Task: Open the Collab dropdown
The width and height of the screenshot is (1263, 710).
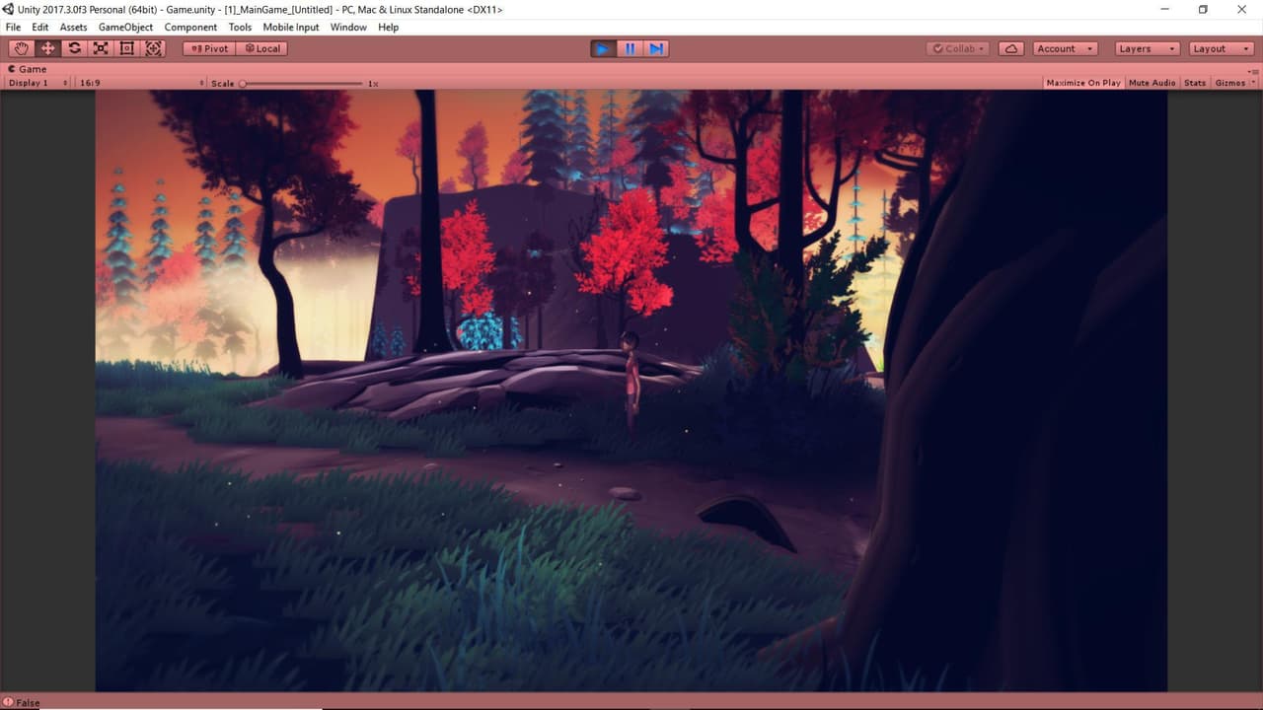Action: coord(958,48)
